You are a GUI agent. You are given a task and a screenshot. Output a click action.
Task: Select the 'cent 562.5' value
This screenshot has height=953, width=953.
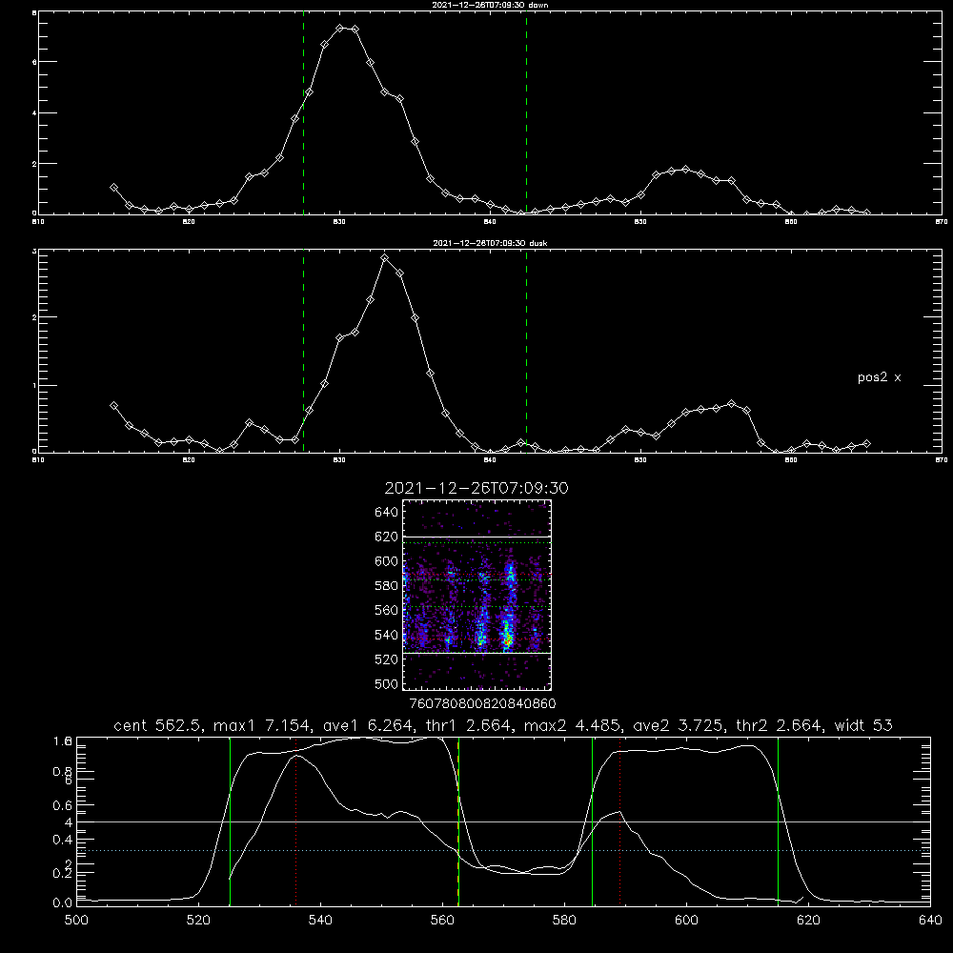click(157, 725)
